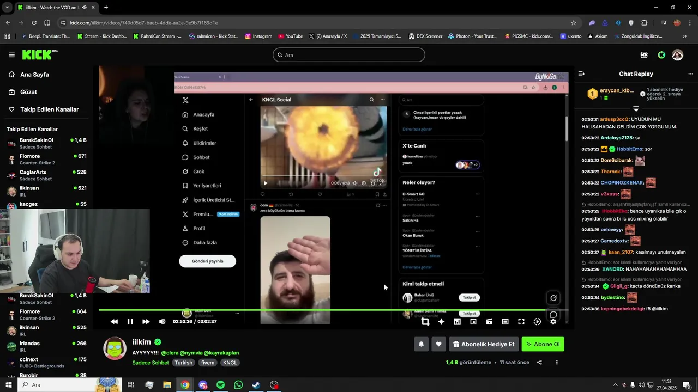This screenshot has height=392, width=698.
Task: Click XANORD username in chat
Action: tap(612, 269)
